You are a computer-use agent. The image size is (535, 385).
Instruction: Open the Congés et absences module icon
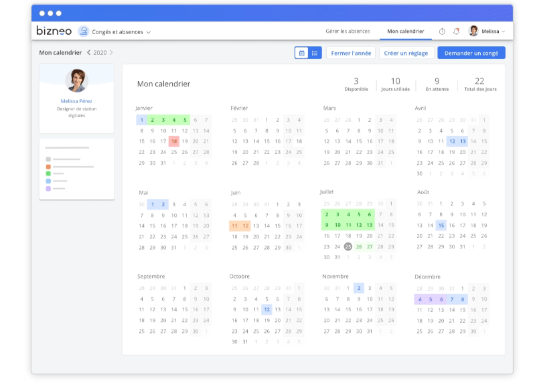[84, 31]
